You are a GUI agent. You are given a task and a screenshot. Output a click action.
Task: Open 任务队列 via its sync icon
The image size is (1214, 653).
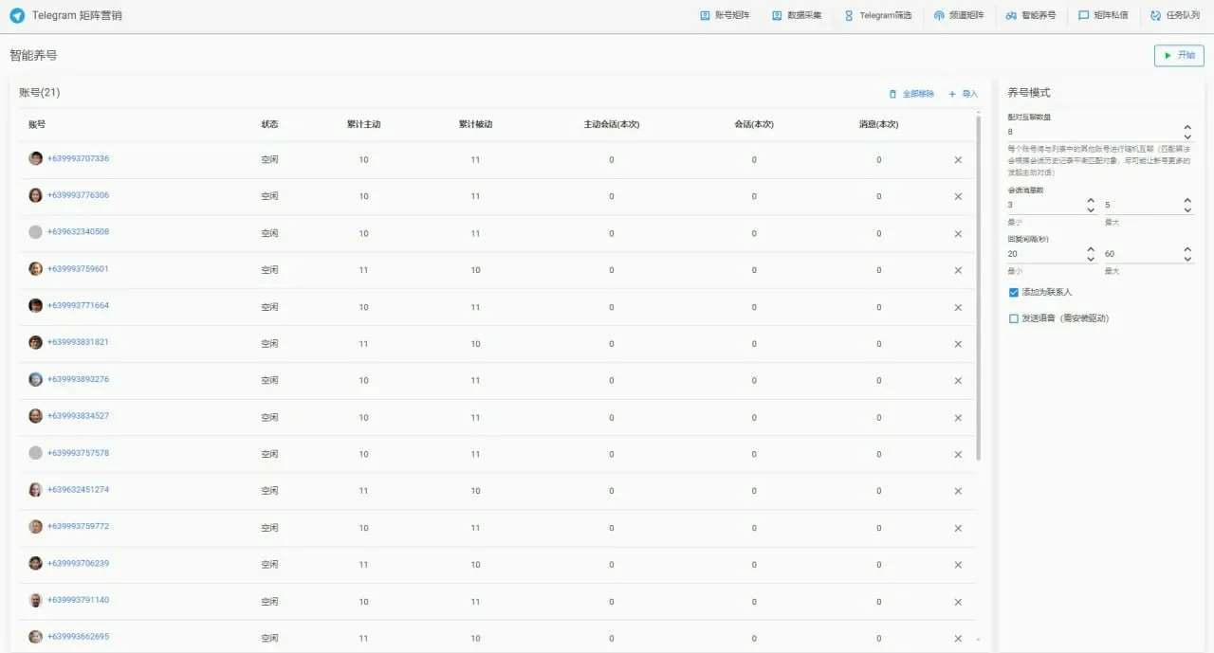tap(1153, 15)
